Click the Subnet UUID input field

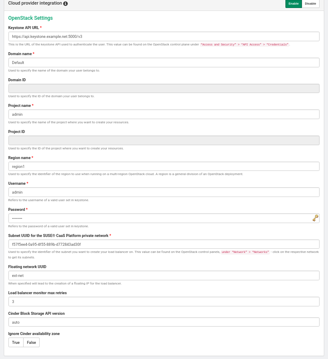pyautogui.click(x=164, y=244)
